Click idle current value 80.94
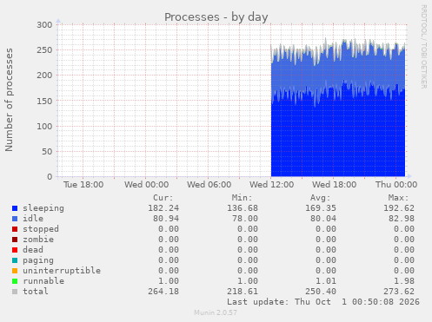The width and height of the screenshot is (432, 322). coord(166,219)
